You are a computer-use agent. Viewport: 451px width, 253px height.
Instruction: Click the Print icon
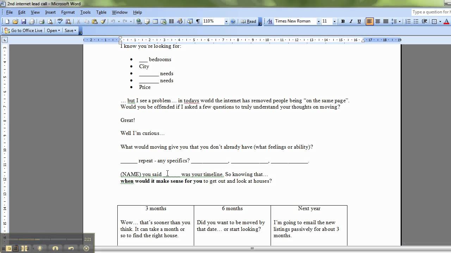click(42, 21)
